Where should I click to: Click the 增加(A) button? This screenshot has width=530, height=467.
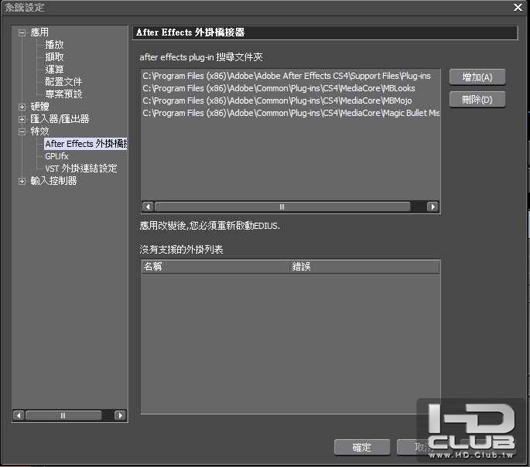477,77
